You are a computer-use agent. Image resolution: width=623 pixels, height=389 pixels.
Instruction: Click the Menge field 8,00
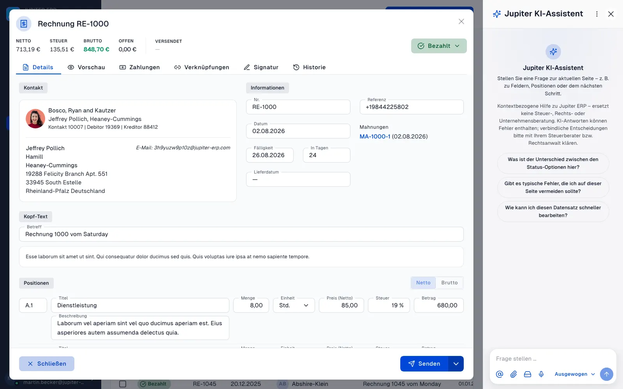coord(251,305)
